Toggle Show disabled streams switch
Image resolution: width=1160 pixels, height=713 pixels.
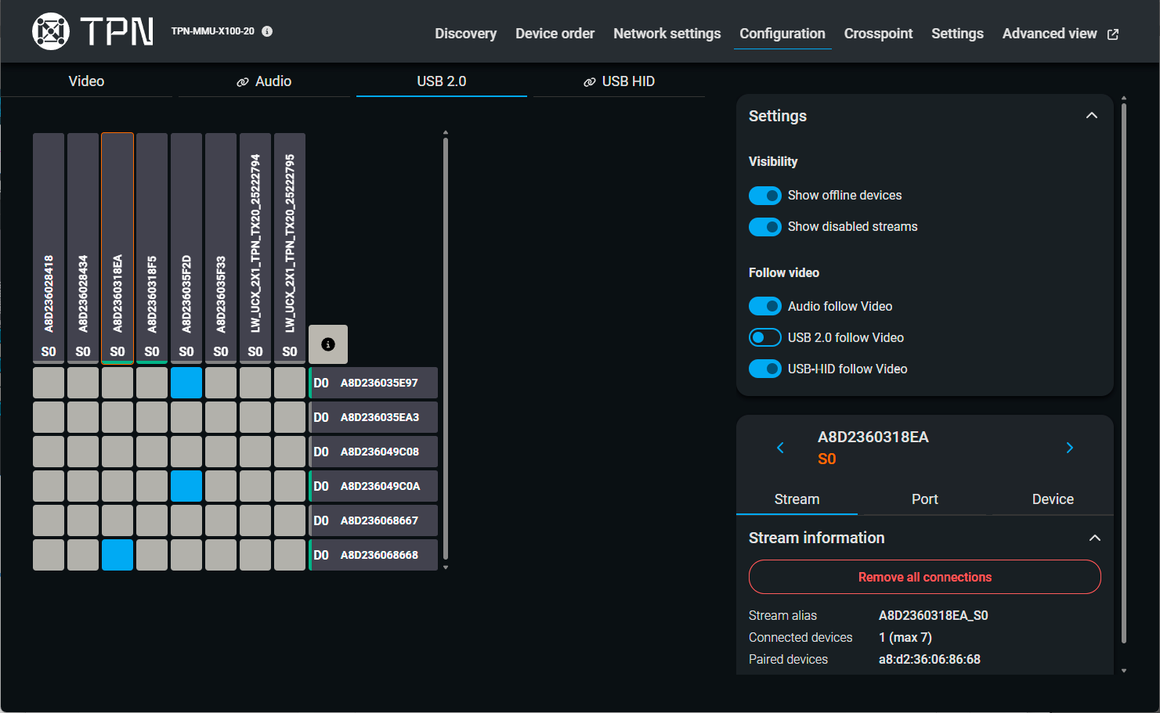pos(765,227)
